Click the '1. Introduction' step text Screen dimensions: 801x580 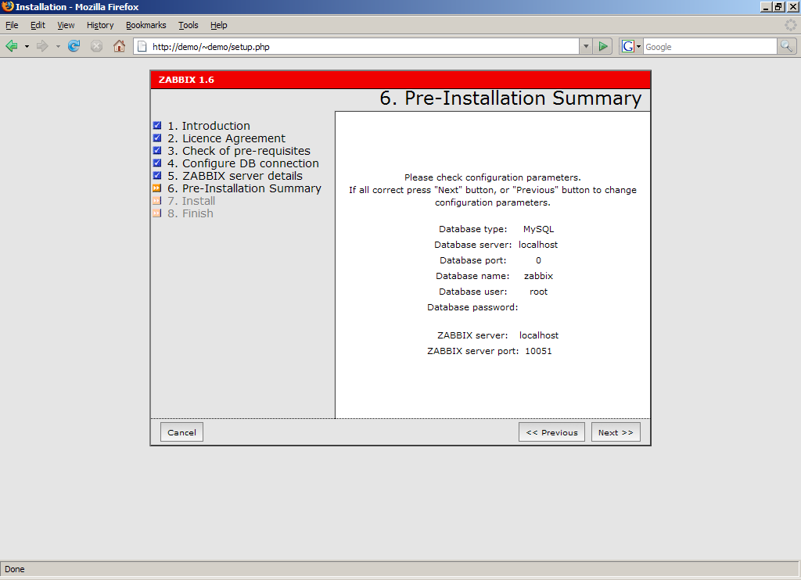click(x=209, y=126)
